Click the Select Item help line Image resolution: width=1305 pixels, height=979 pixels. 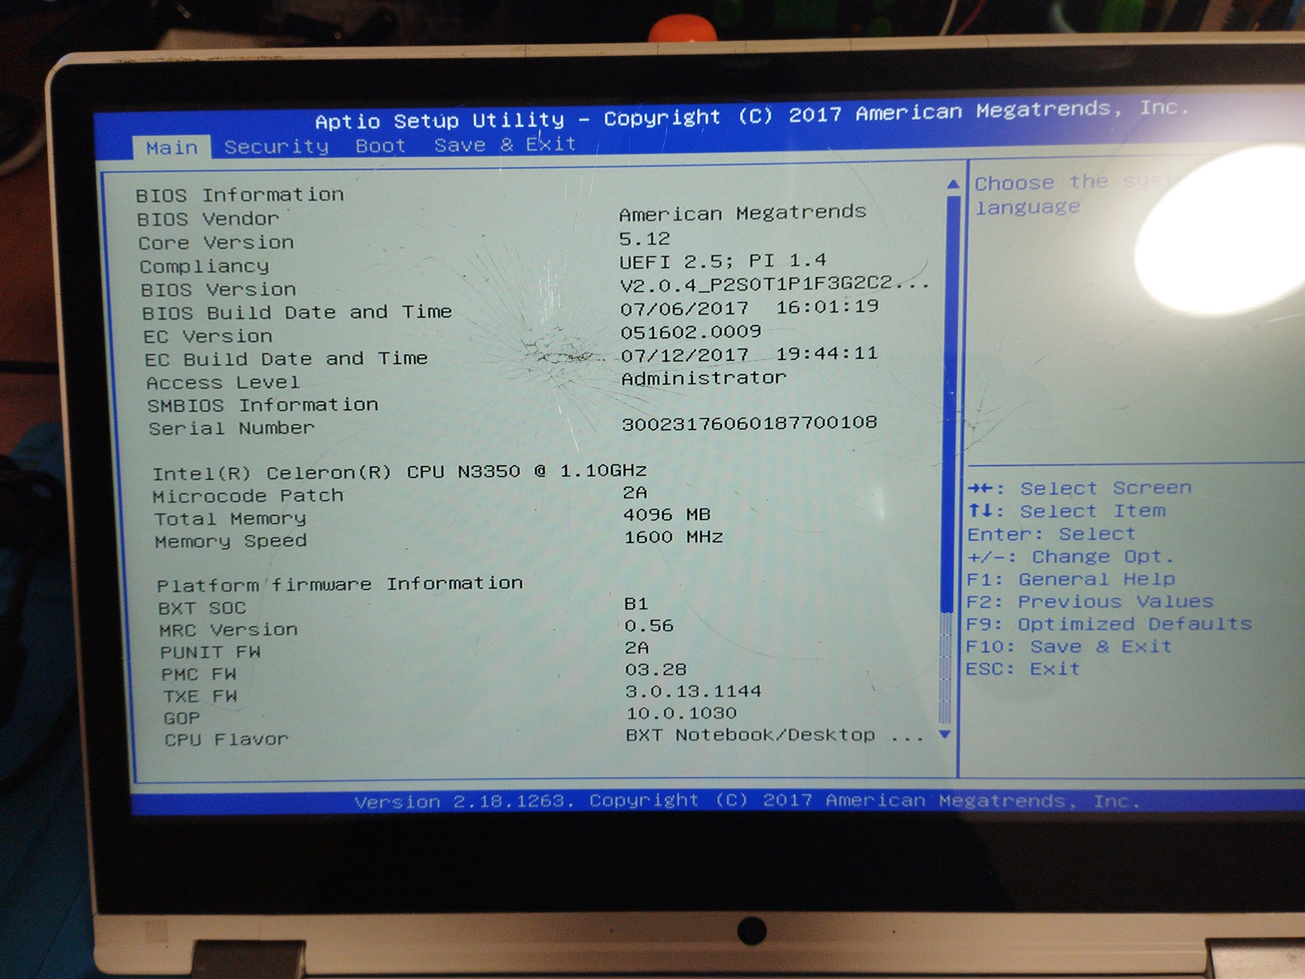pyautogui.click(x=1066, y=511)
